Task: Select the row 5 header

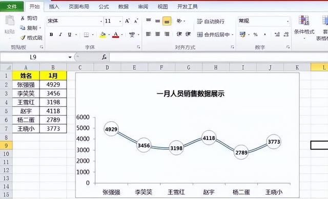Action: point(6,111)
